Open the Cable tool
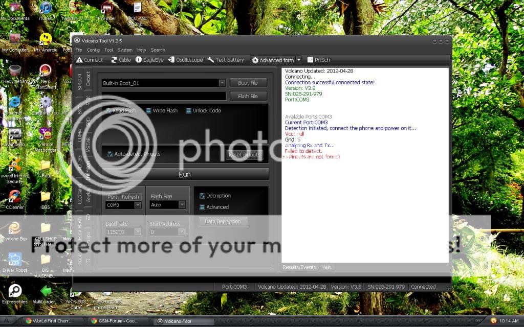The width and height of the screenshot is (524, 327). (x=114, y=60)
